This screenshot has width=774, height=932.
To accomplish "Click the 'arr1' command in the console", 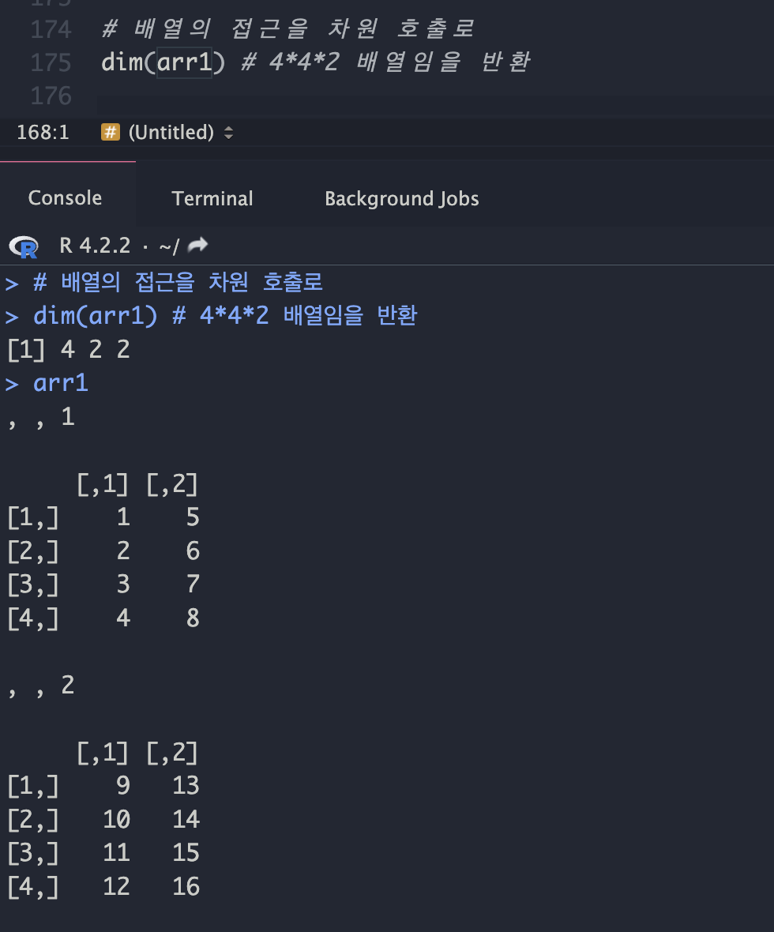I will [x=61, y=383].
